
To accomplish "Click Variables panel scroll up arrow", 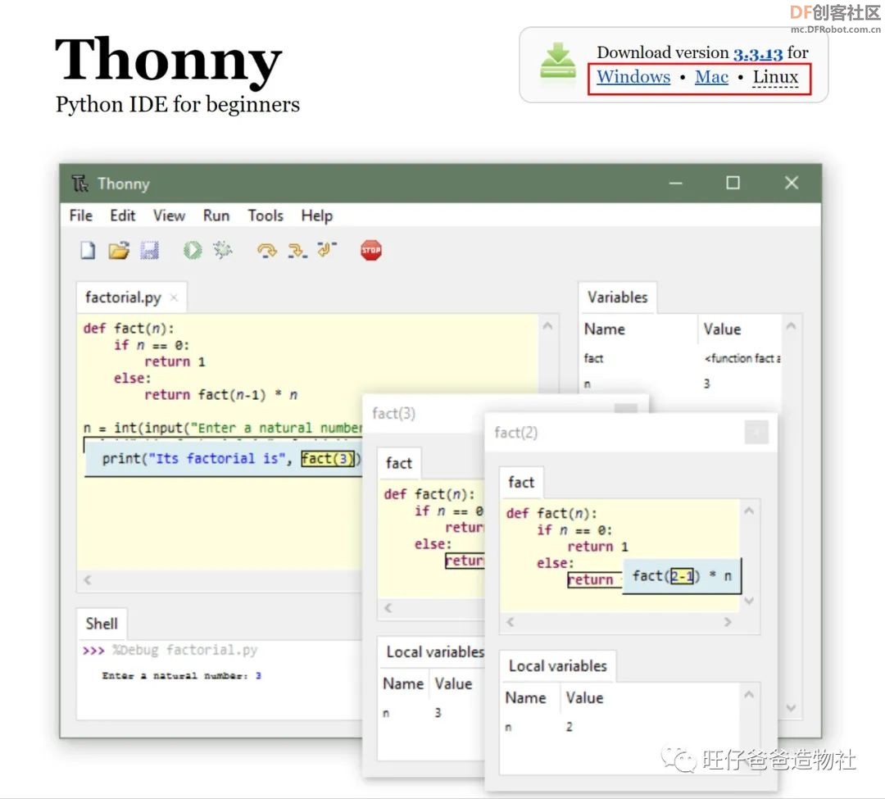I will point(791,326).
